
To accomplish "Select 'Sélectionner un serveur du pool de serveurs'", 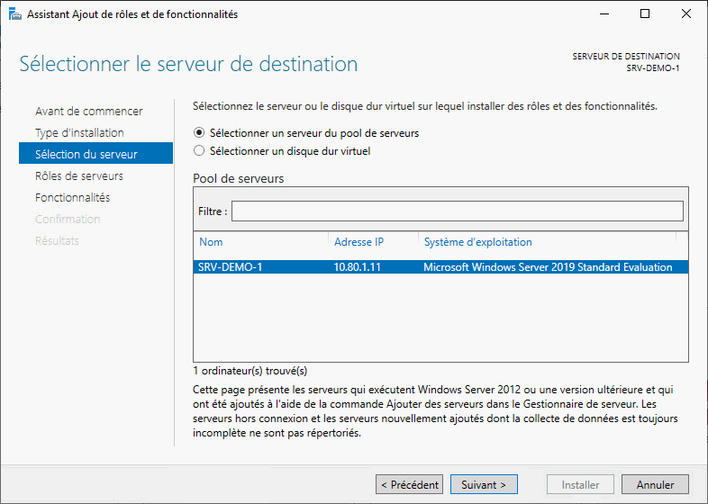I will pos(200,132).
